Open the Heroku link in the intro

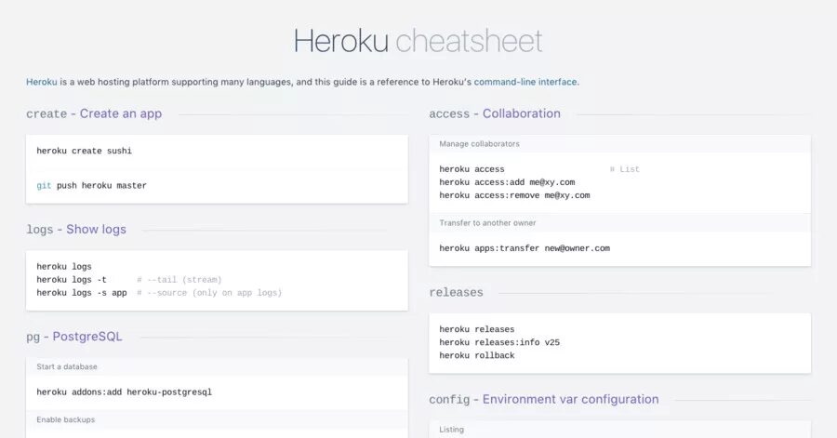click(x=41, y=82)
